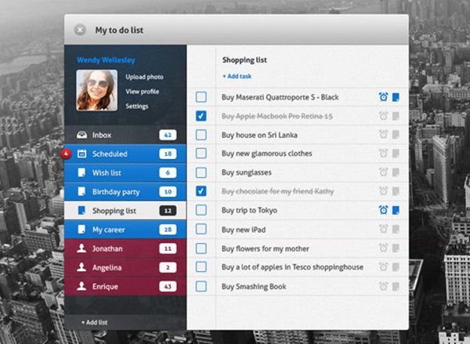Tick Buy new glamorous clothes checkbox
Viewport: 470px width, 344px height.
[201, 154]
